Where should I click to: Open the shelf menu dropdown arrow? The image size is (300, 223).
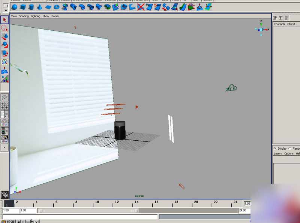pyautogui.click(x=6, y=10)
